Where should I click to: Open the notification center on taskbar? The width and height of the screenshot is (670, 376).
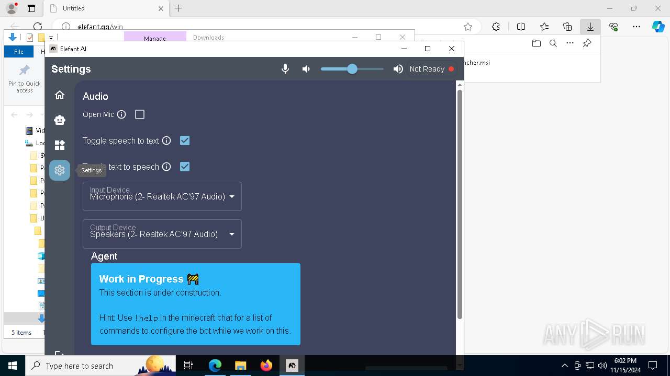pos(653,366)
